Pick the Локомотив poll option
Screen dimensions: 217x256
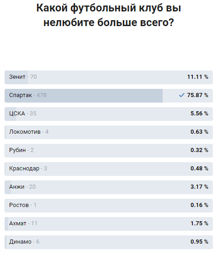click(x=109, y=132)
